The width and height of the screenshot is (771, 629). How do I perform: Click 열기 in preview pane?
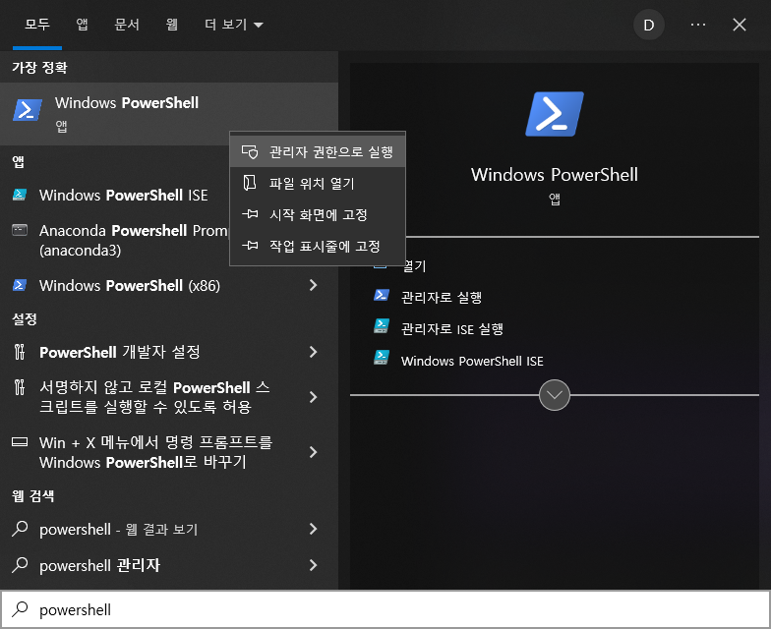(415, 265)
